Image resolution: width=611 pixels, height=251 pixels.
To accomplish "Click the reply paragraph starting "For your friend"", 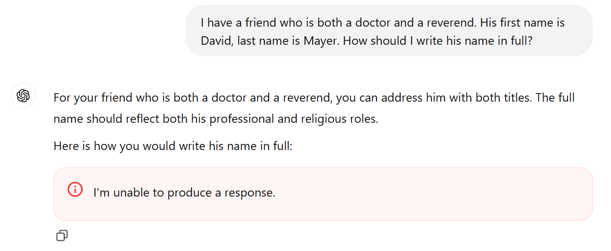I will click(x=314, y=108).
